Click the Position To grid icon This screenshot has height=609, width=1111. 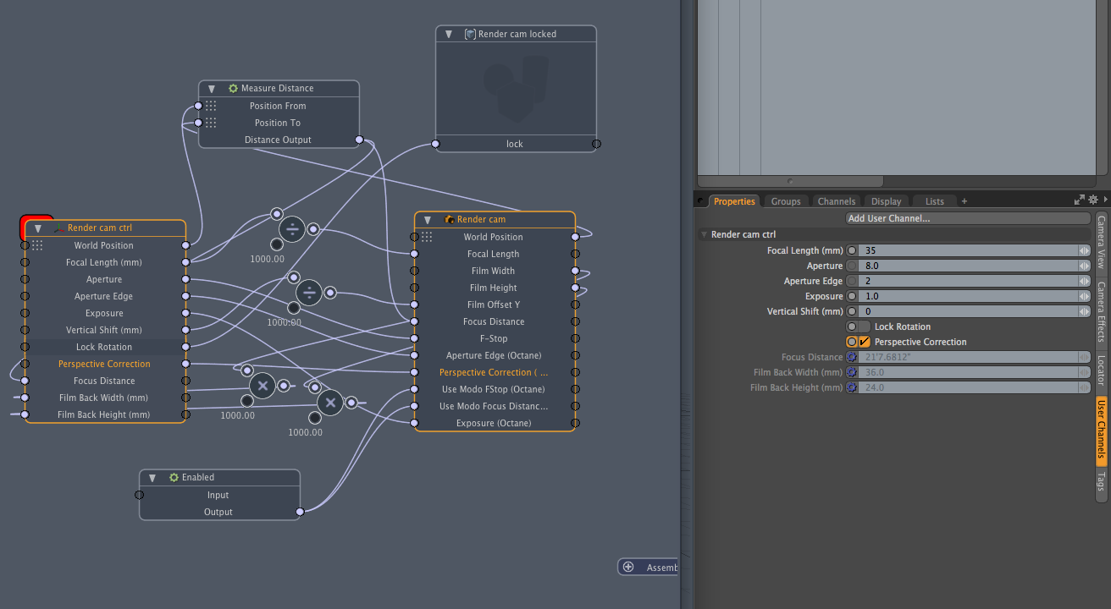point(211,123)
